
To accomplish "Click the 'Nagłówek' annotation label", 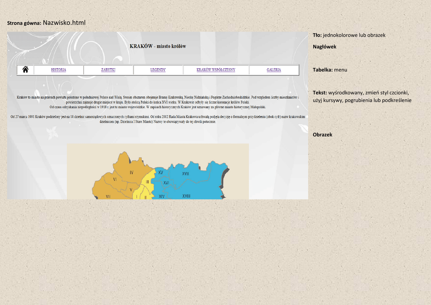I will pyautogui.click(x=324, y=47).
